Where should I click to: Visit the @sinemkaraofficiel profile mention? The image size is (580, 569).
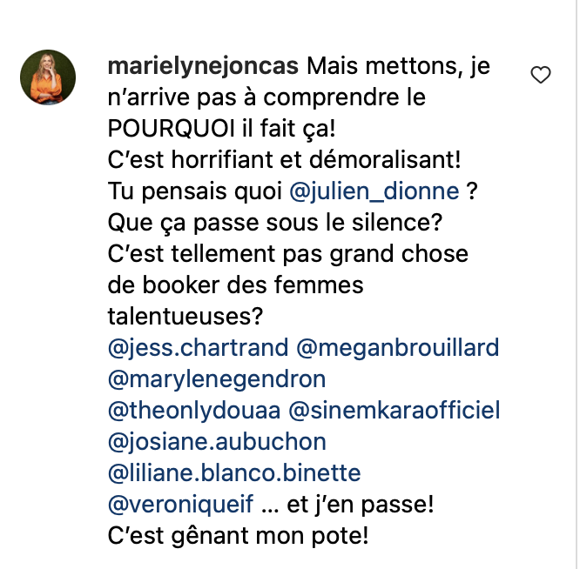click(x=395, y=411)
